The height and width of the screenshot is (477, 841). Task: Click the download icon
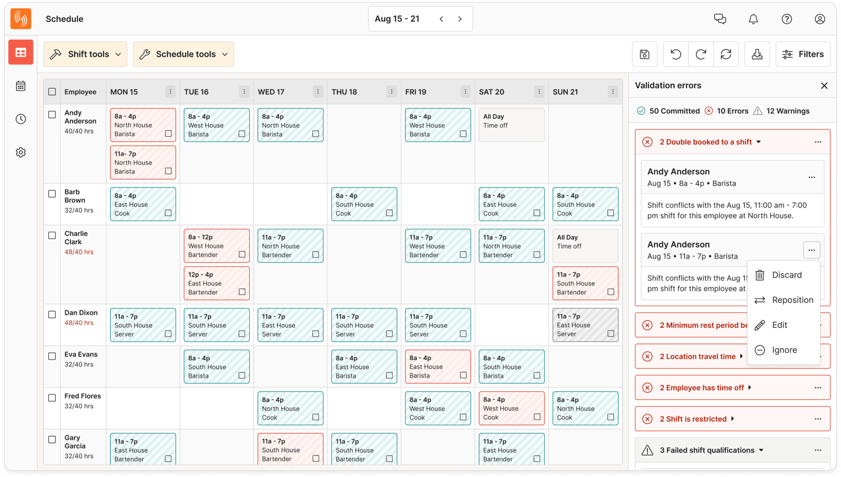(x=757, y=55)
